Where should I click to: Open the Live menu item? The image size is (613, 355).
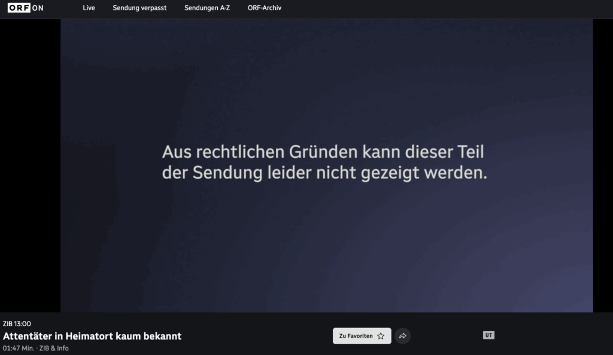pos(89,8)
